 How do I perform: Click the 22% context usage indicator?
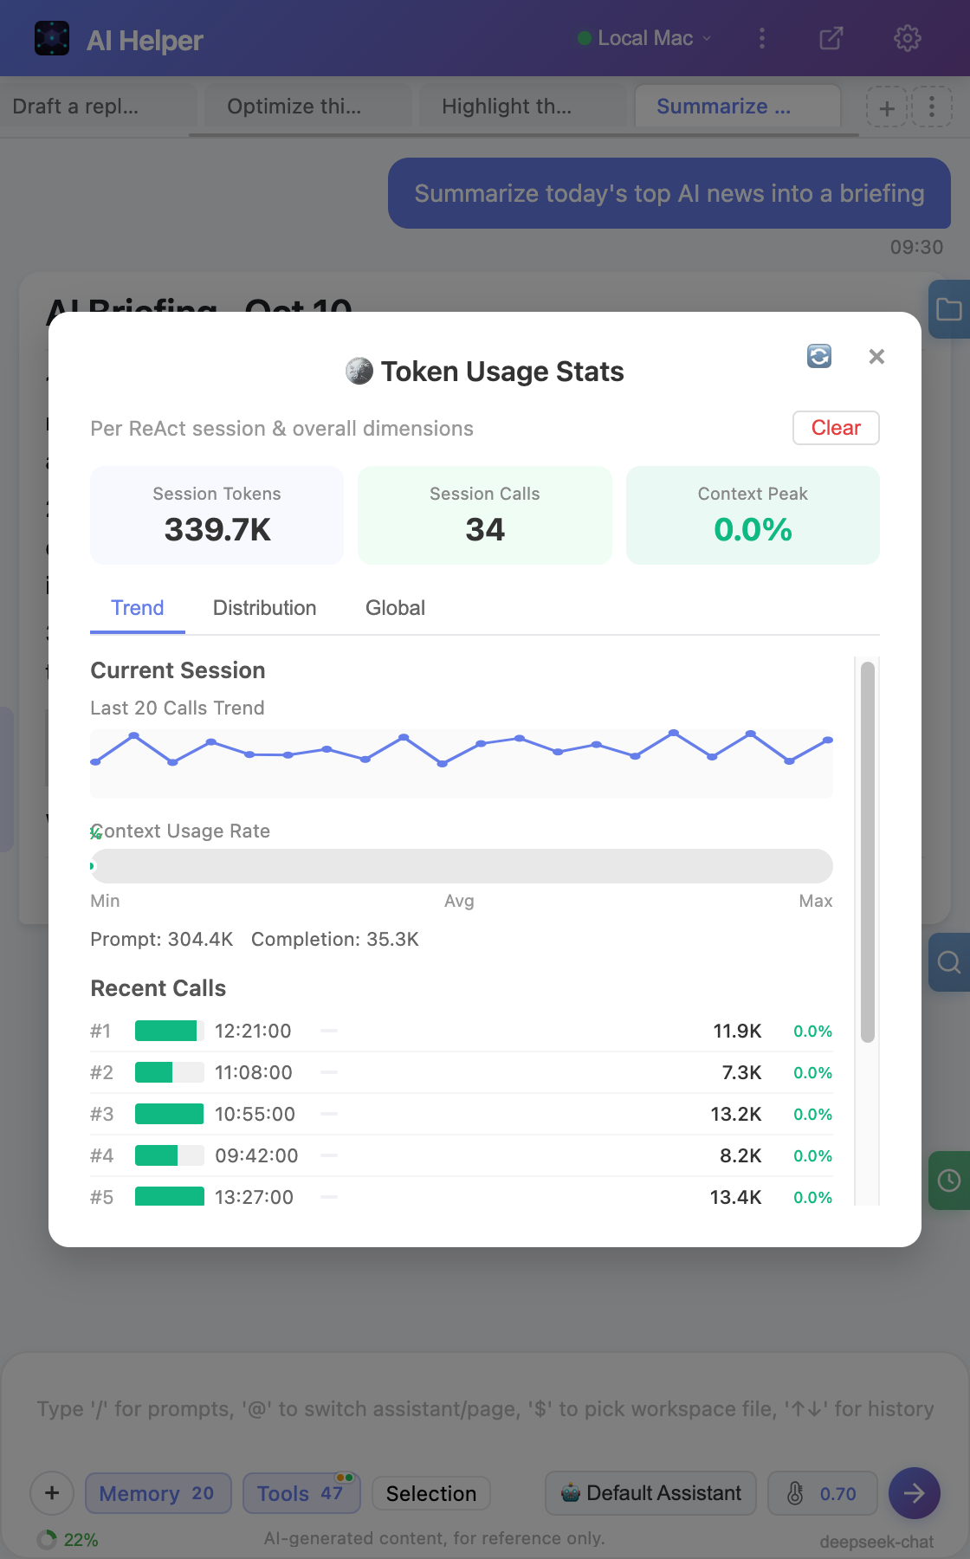click(68, 1540)
